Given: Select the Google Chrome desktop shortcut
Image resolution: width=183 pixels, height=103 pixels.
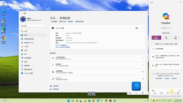Looking at the screenshot, I should click(4, 40).
